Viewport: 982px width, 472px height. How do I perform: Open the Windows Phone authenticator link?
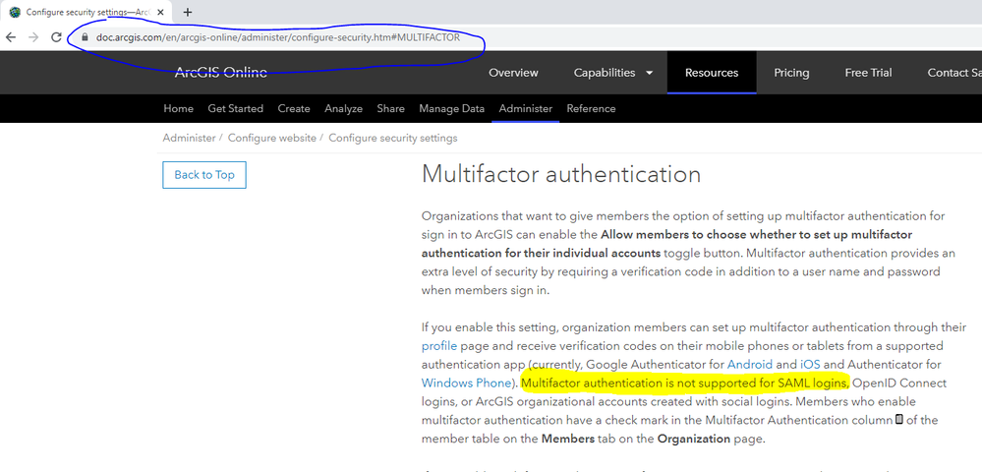tap(467, 383)
